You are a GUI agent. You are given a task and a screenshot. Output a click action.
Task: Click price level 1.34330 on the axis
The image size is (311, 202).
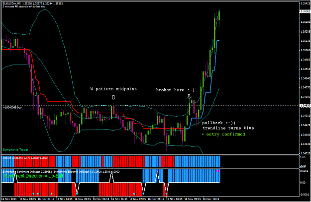coord(305,144)
